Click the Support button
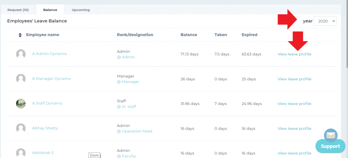Viewport: 348px width, 158px height. (330, 146)
